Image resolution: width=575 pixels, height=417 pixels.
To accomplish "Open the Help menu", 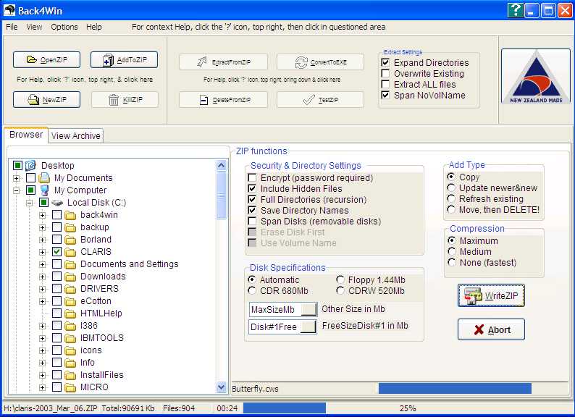I will click(x=94, y=27).
